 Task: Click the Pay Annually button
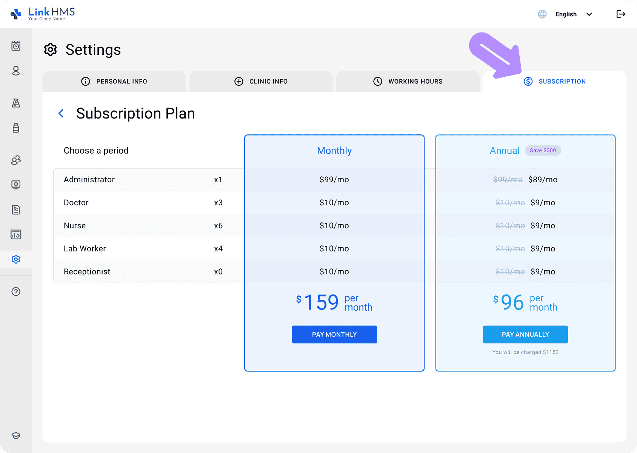pyautogui.click(x=525, y=334)
